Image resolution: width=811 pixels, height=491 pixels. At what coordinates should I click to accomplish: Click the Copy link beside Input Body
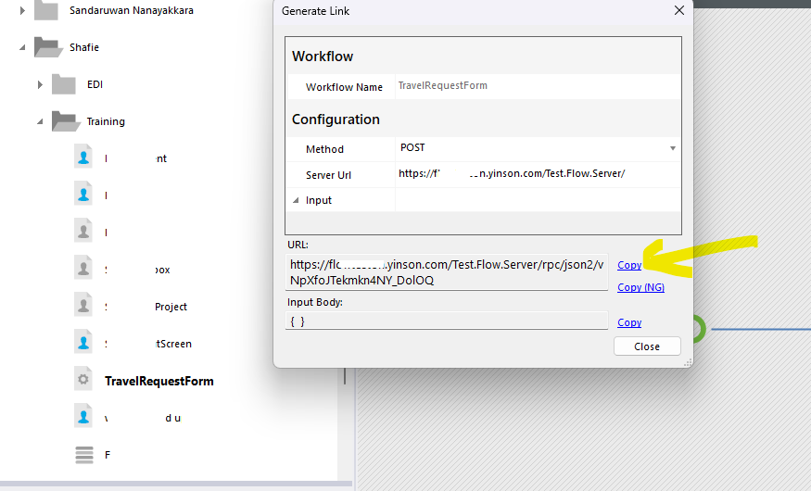629,322
